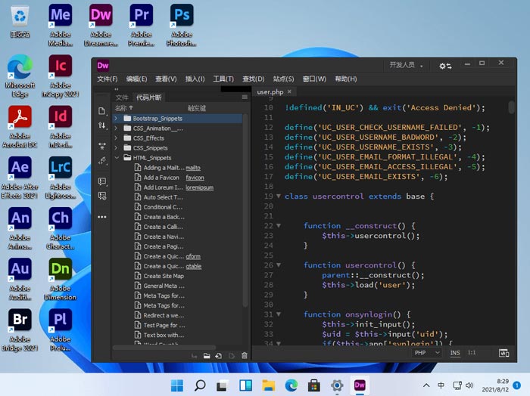Collapse the HTML_Snippets folder
This screenshot has width=530, height=396.
pos(117,157)
